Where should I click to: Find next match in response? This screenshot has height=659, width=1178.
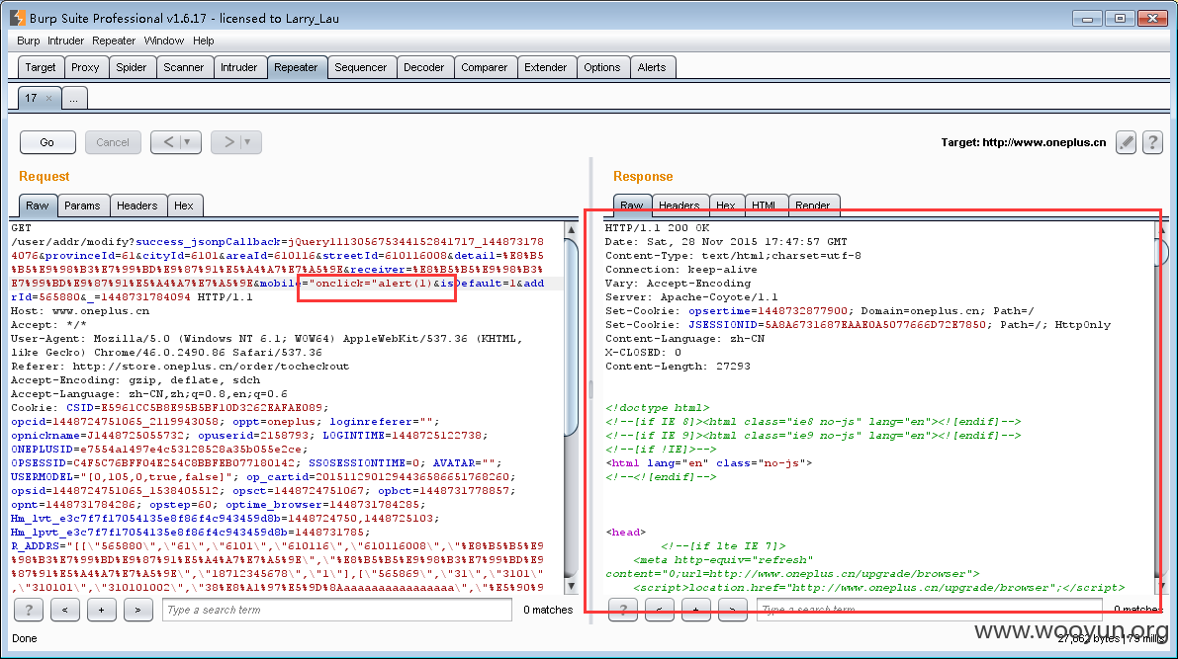pyautogui.click(x=732, y=610)
